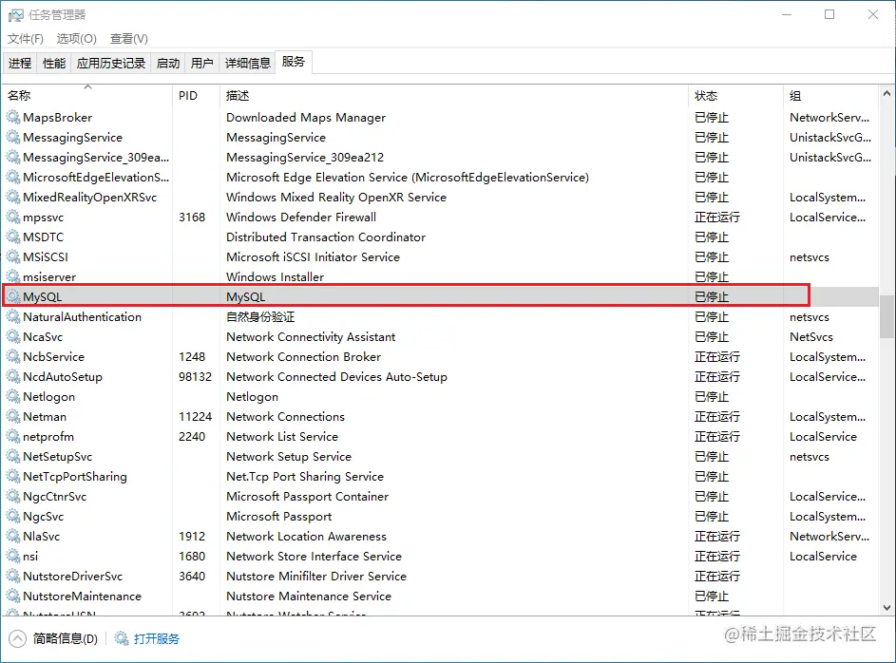Click the gear icon beside MessagingService
This screenshot has width=896, height=663.
13,137
